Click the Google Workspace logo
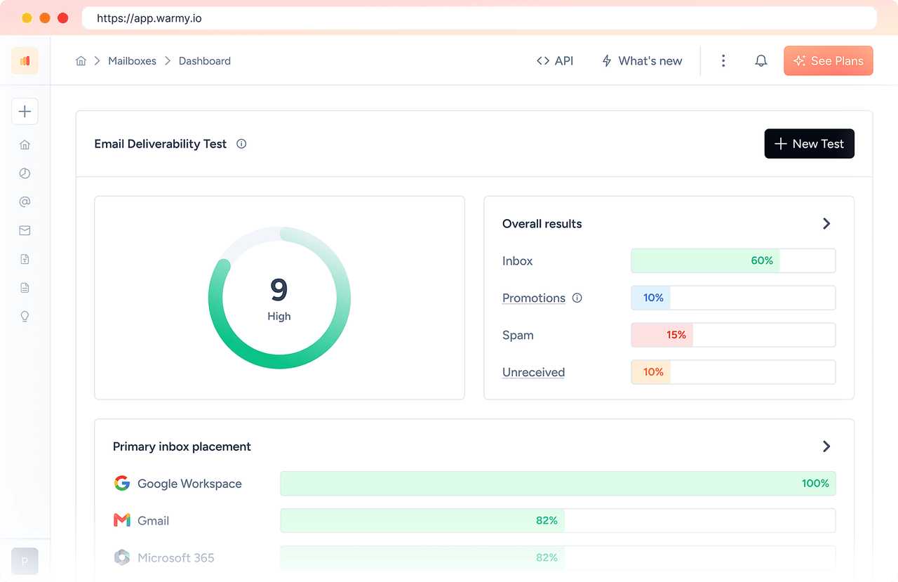 122,483
